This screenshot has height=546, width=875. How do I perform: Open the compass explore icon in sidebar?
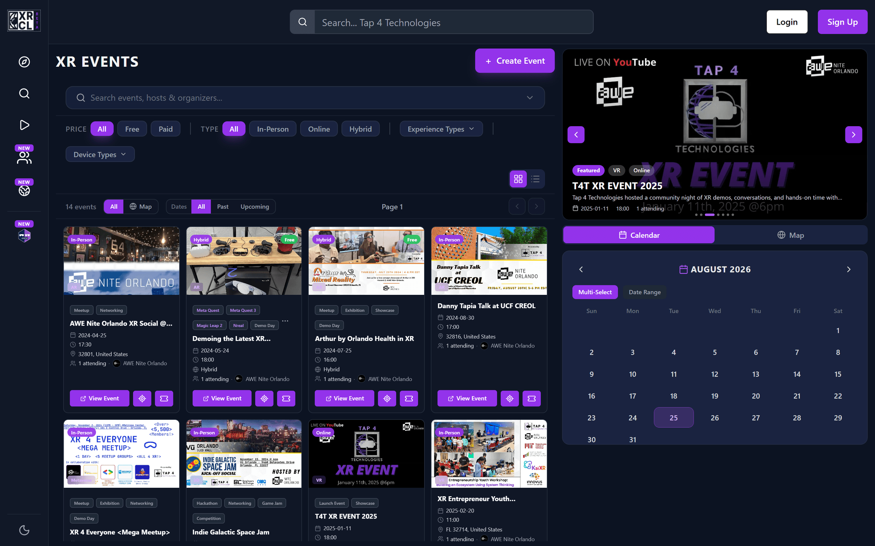[x=24, y=62]
